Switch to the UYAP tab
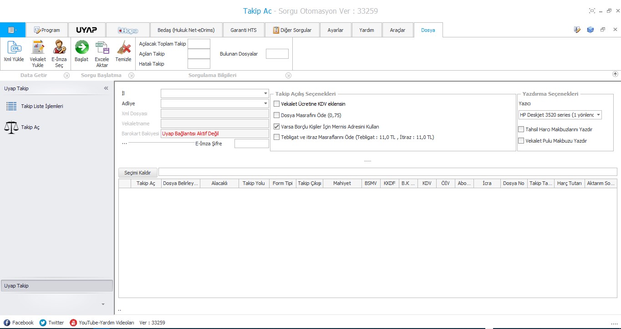The height and width of the screenshot is (329, 621). [x=87, y=30]
